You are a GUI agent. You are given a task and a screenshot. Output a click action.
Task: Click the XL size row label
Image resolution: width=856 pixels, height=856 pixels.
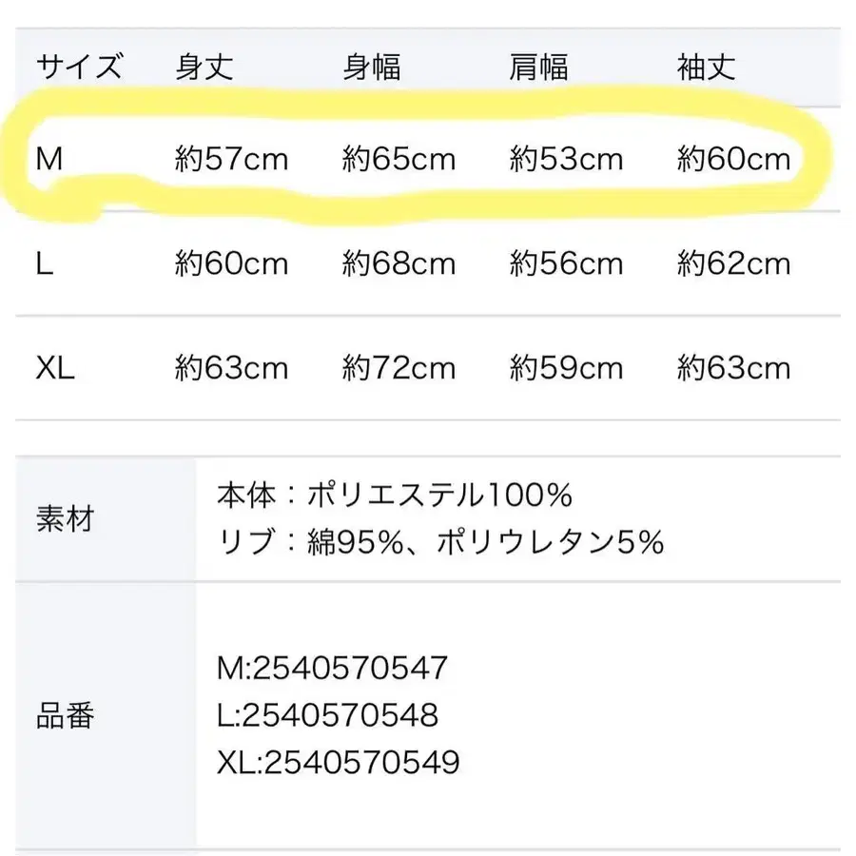click(56, 368)
